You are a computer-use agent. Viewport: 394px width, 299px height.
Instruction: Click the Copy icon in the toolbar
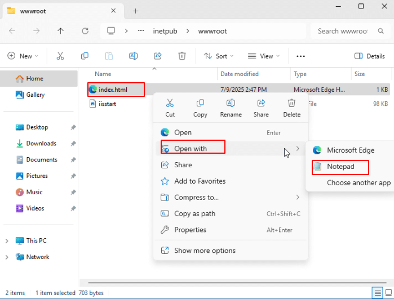[85, 56]
